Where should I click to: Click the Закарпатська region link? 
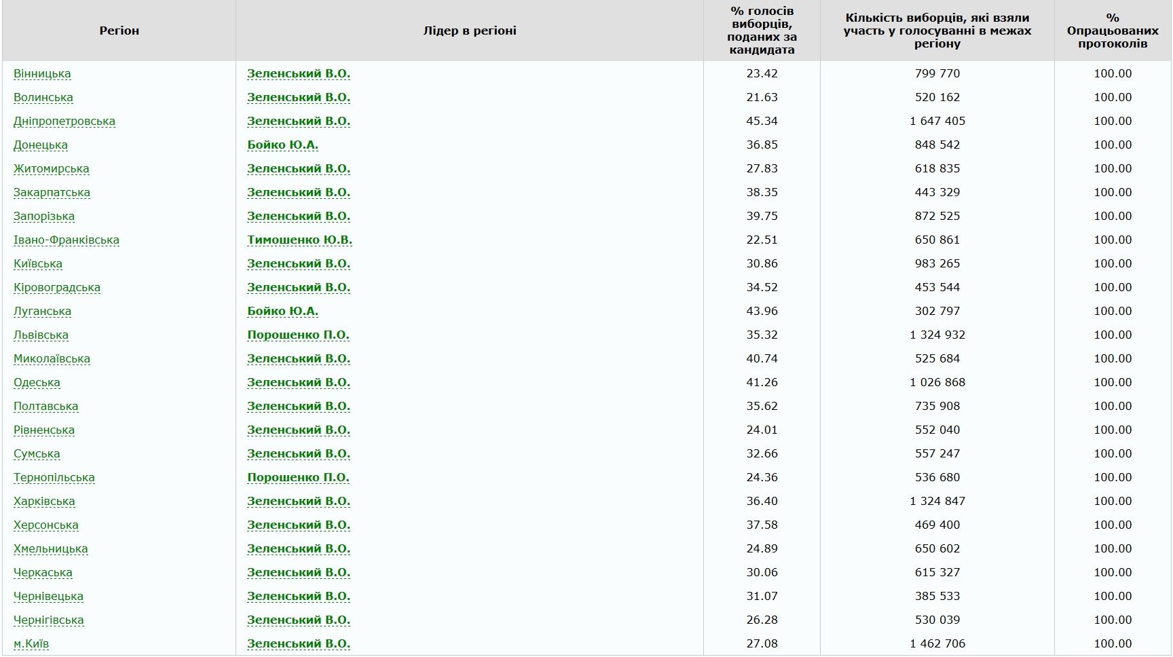[x=52, y=192]
